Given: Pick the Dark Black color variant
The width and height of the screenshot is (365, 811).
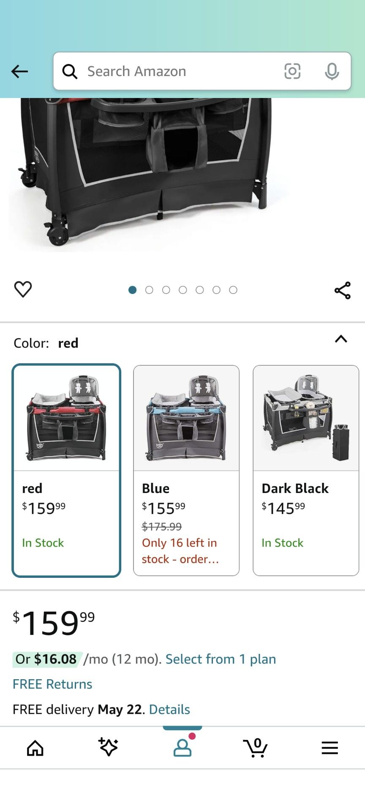Looking at the screenshot, I should click(306, 470).
